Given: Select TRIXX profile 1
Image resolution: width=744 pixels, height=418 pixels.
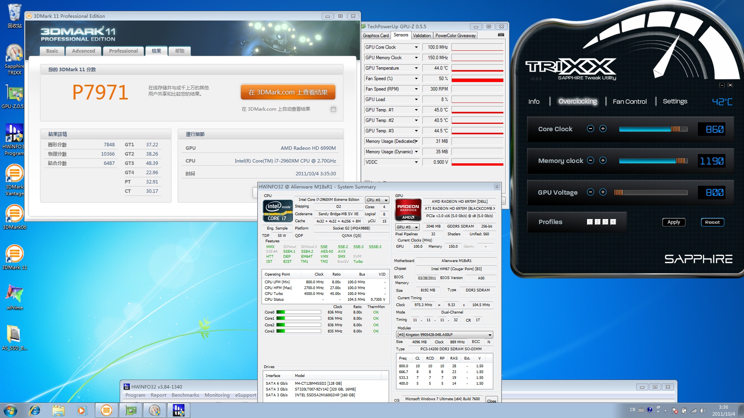Looking at the screenshot, I should [x=590, y=222].
